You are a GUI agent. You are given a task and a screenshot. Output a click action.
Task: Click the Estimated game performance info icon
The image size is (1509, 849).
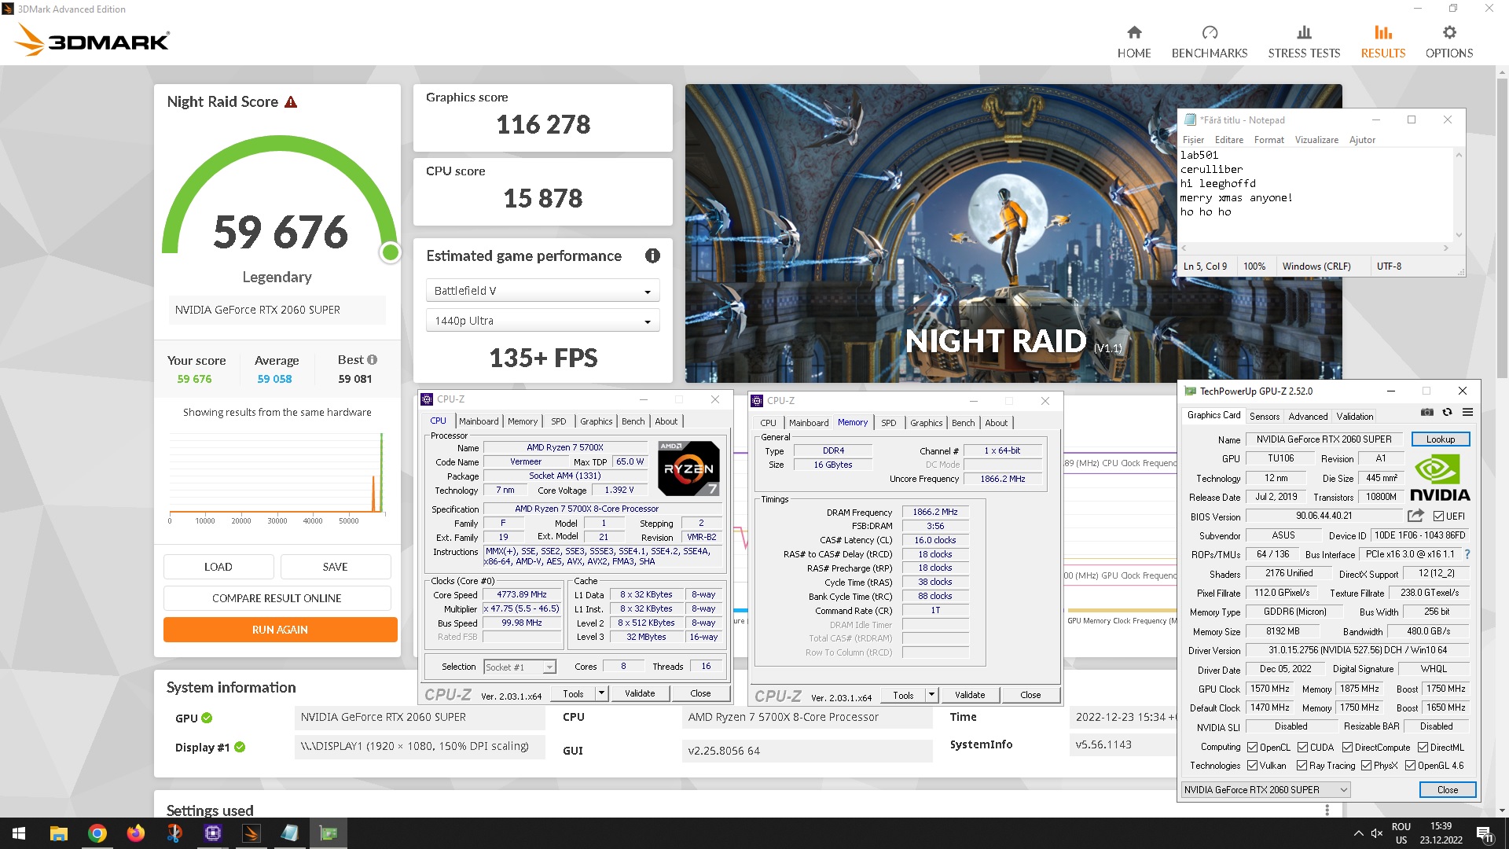[652, 255]
